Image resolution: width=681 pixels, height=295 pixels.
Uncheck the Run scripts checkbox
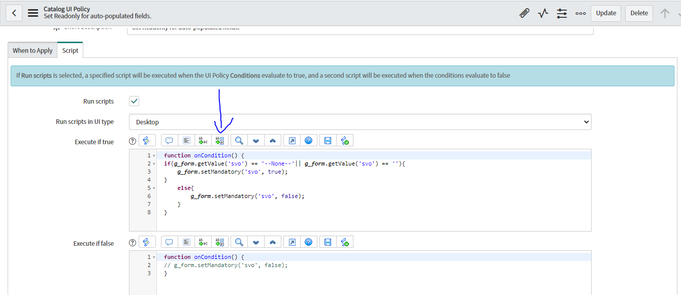click(134, 101)
